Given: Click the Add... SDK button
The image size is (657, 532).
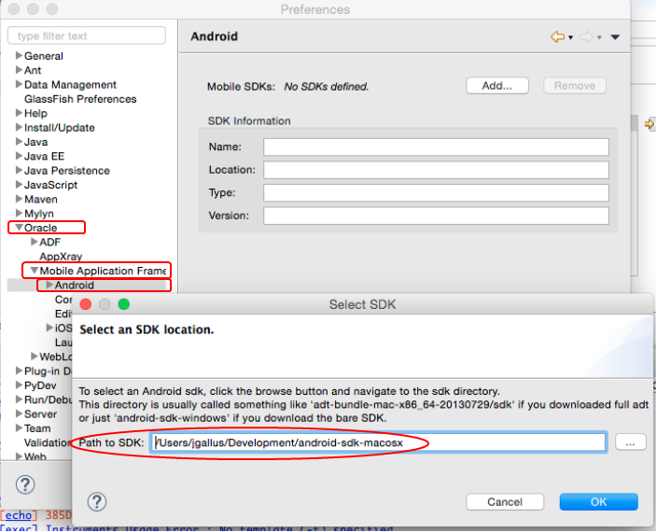Looking at the screenshot, I should (x=497, y=86).
